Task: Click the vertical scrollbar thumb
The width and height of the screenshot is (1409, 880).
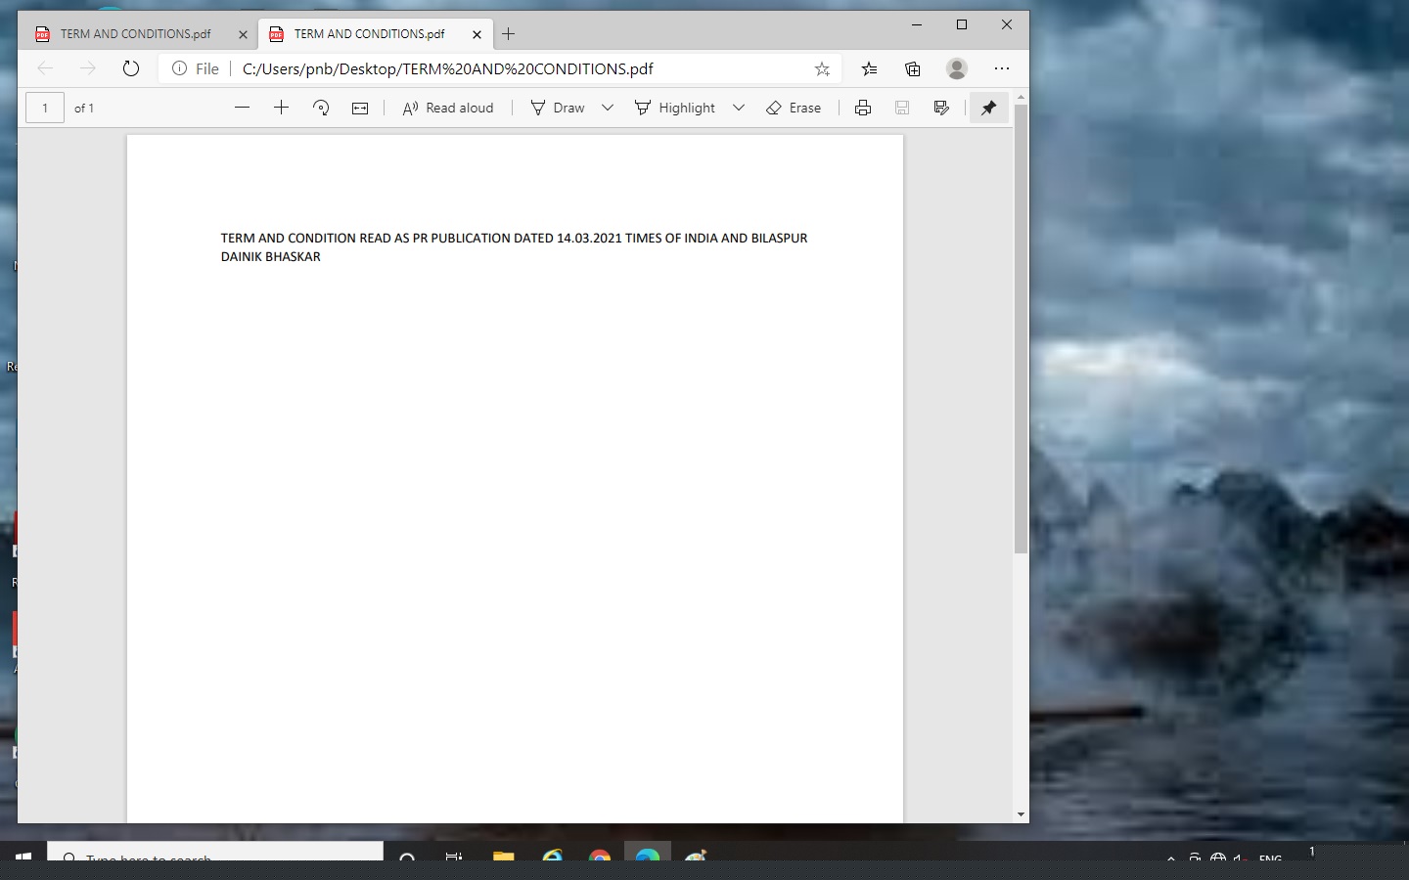Action: [1021, 328]
